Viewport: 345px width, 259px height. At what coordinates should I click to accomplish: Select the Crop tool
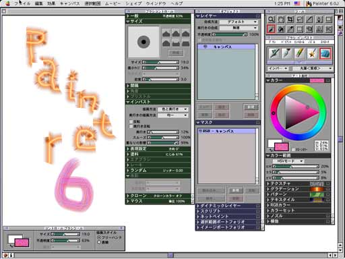tap(290, 20)
